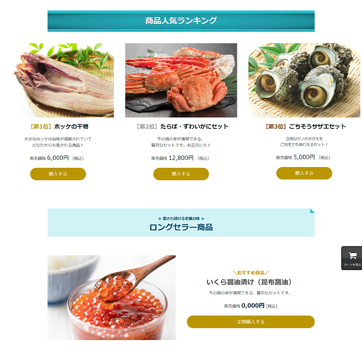Open the いくら醤油漬け（昆布醤油） product title
Viewport: 362px width, 353px height.
(x=250, y=282)
